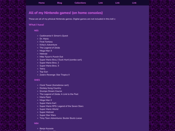Select 'Super Mario Bros./ Duck Hunt (combo cart)'
Image resolution: width=175 pixels, height=131 pixels.
[x=61, y=60]
